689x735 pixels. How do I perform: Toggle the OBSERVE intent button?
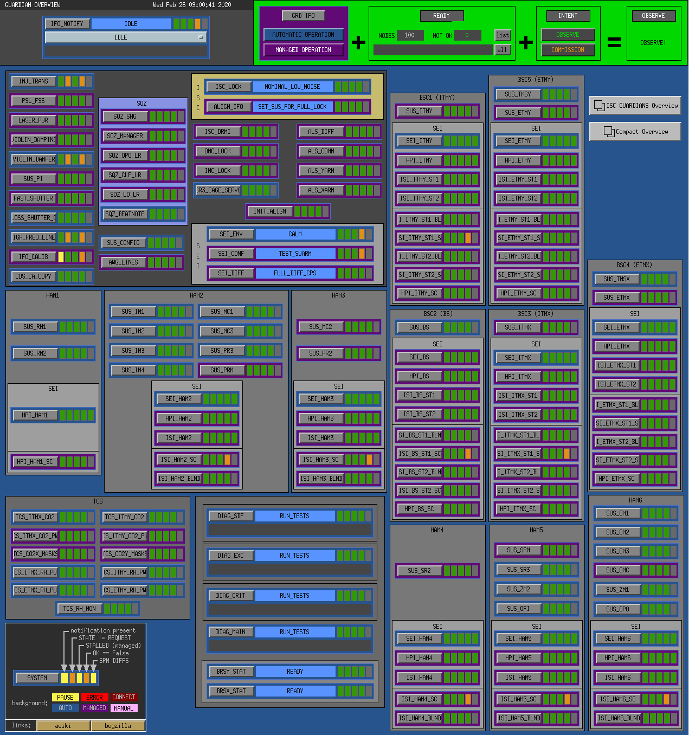pyautogui.click(x=568, y=35)
